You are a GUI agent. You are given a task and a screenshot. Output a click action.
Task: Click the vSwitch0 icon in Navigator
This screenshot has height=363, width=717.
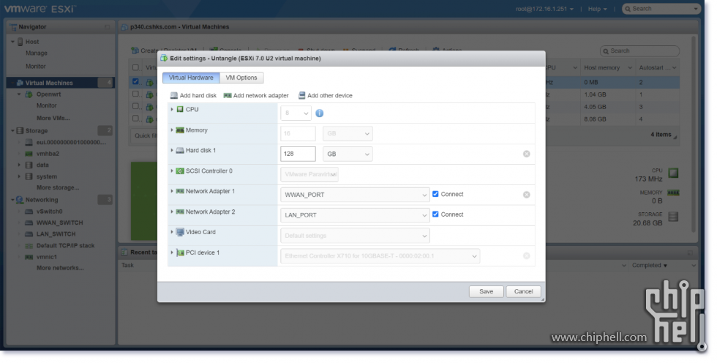click(x=29, y=212)
